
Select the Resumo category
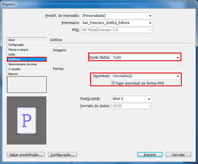pyautogui.click(x=27, y=74)
